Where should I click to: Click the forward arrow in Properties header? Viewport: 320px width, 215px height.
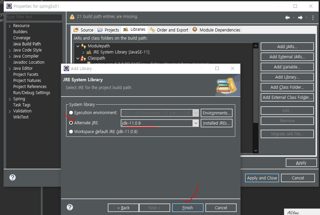tap(300, 18)
